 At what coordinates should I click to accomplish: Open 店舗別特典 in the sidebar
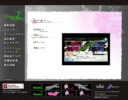click(x=11, y=61)
